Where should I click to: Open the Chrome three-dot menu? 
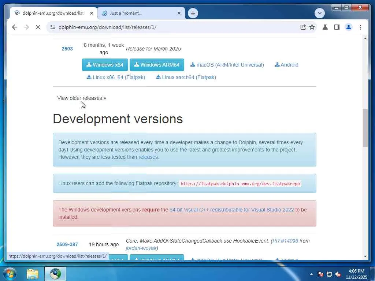[x=360, y=27]
